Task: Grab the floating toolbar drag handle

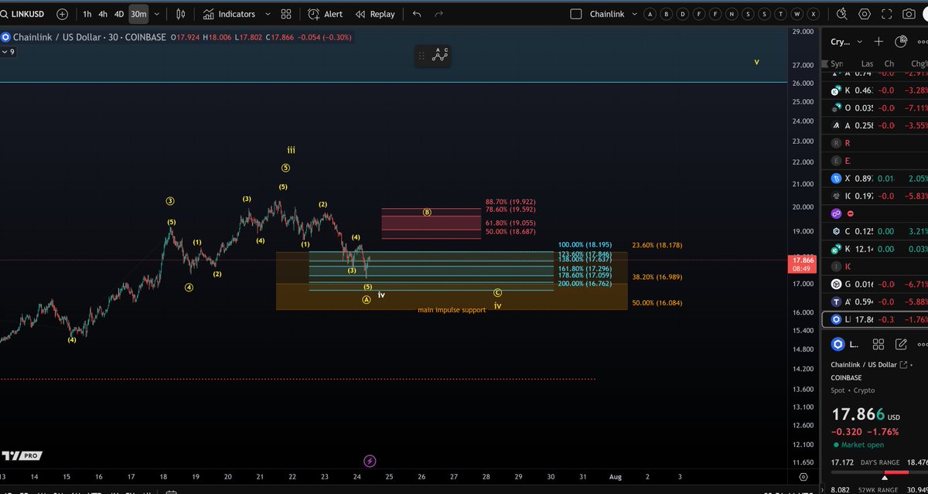Action: pyautogui.click(x=421, y=56)
